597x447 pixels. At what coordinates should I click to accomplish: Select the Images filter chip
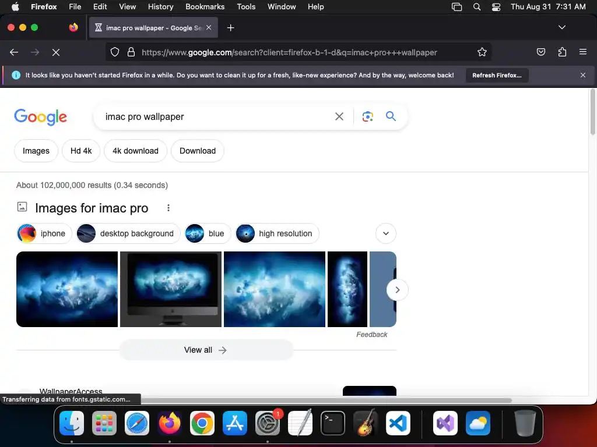pos(36,151)
